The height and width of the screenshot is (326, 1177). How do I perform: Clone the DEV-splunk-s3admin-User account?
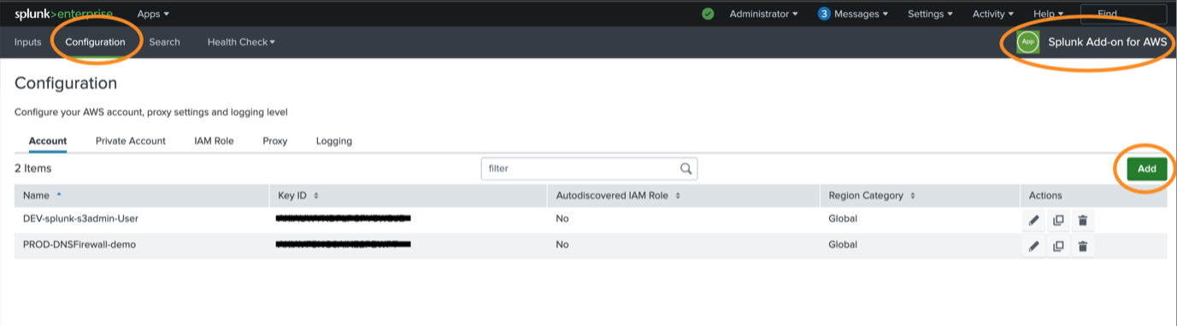[x=1058, y=220]
